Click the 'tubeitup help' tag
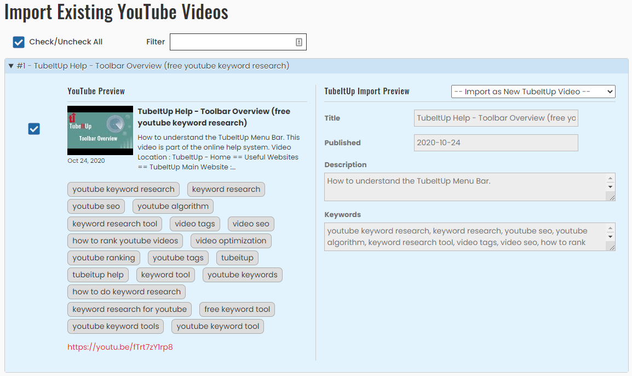The width and height of the screenshot is (632, 376). pyautogui.click(x=98, y=275)
